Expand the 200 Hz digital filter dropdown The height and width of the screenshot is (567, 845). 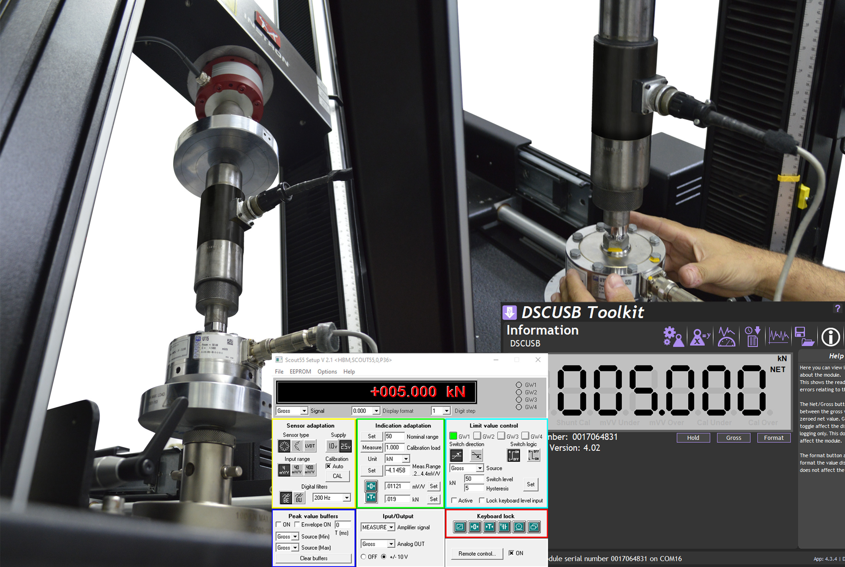346,498
